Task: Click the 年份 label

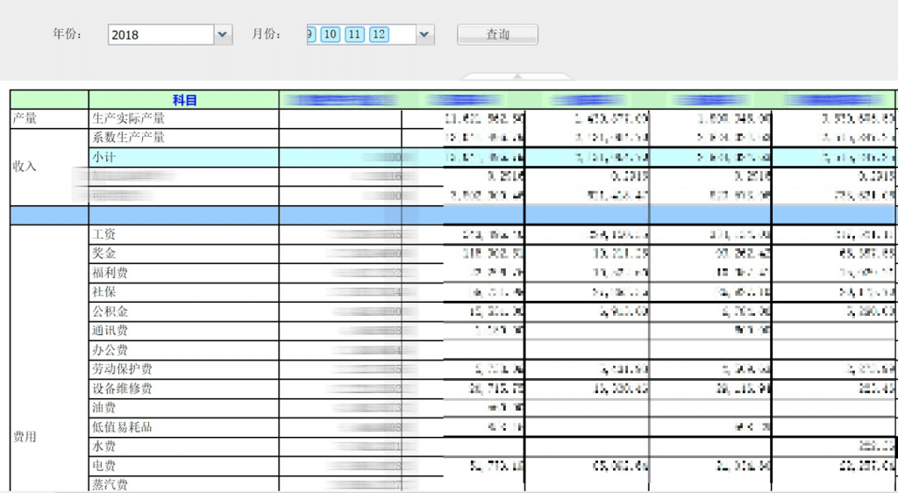Action: point(68,34)
